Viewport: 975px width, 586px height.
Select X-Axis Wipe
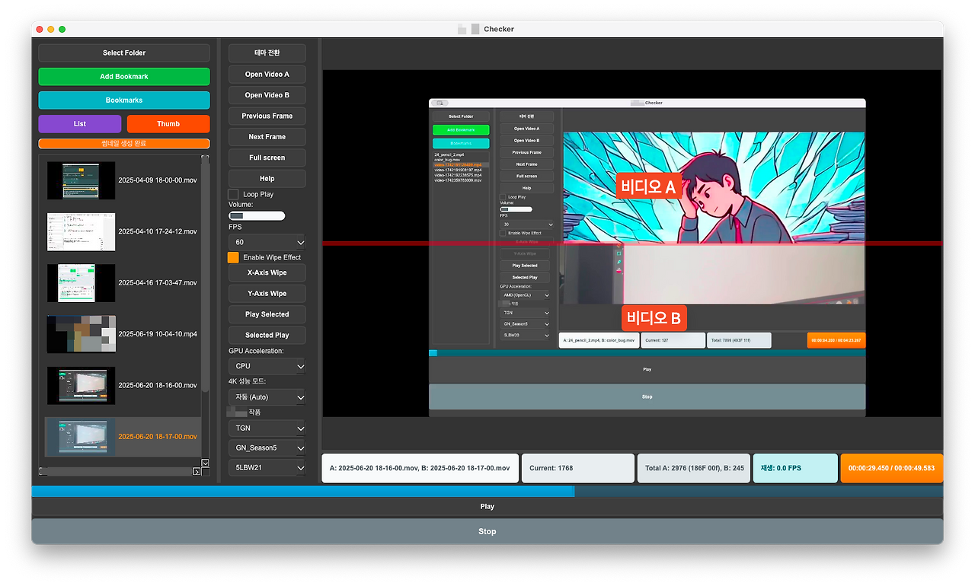pyautogui.click(x=267, y=272)
